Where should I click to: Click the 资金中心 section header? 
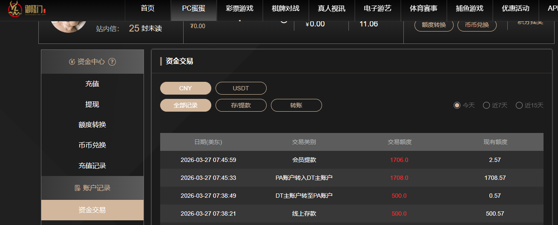click(92, 62)
